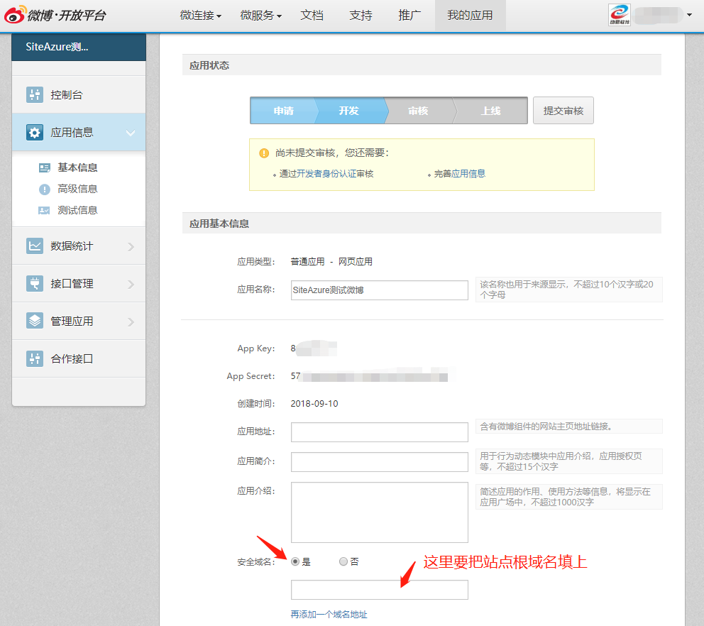Click the 合作接口 sidebar icon
This screenshot has height=626, width=704.
(x=35, y=358)
